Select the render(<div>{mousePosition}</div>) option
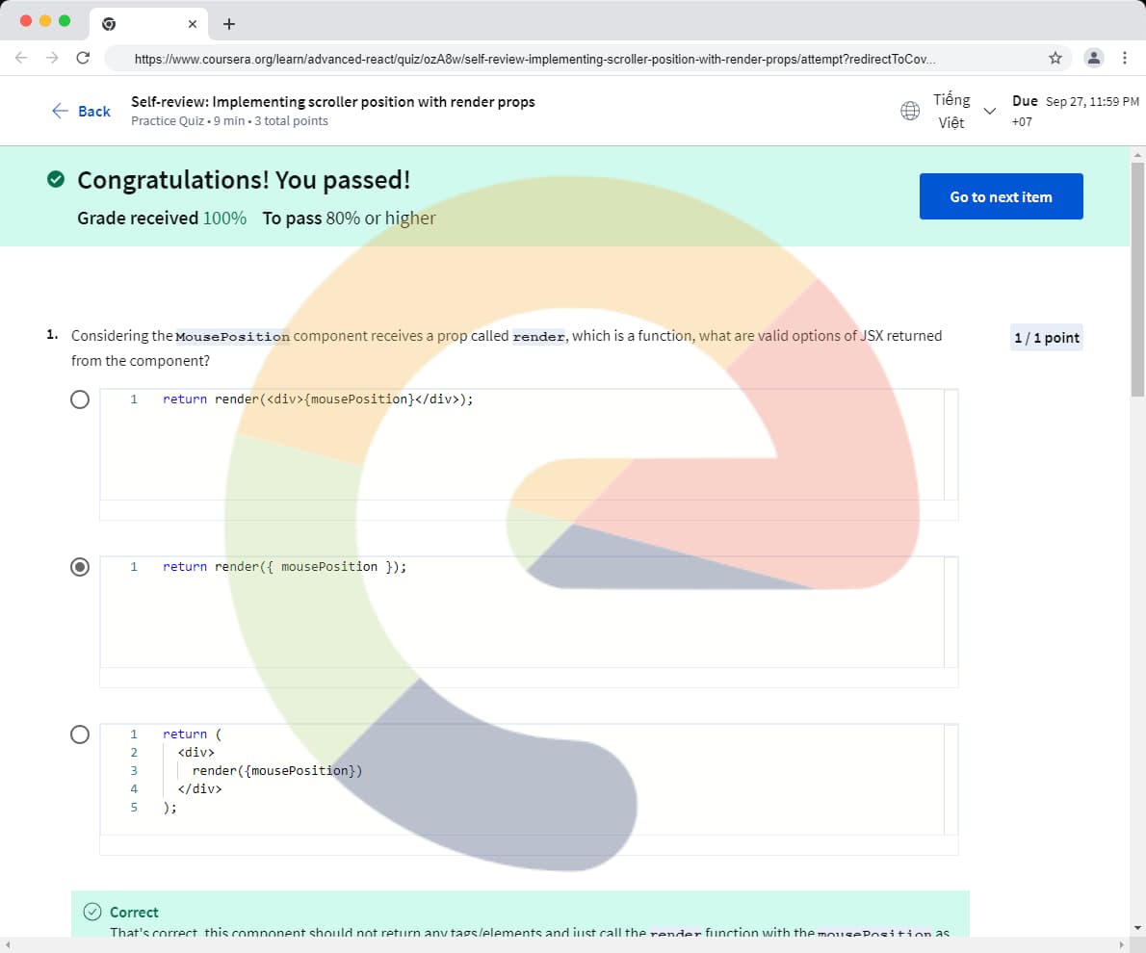1146x953 pixels. click(x=80, y=399)
